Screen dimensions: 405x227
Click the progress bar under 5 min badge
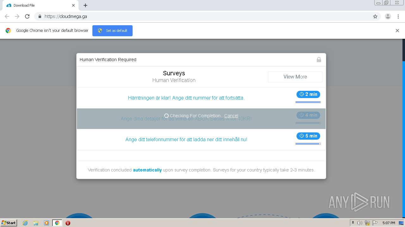308,144
